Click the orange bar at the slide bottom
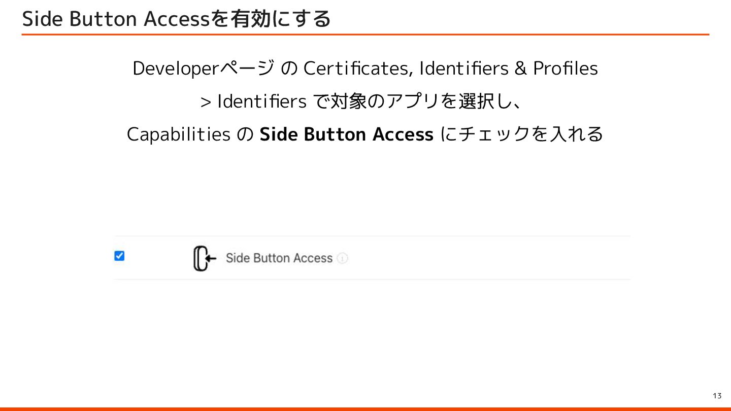731x411 pixels. 365,408
